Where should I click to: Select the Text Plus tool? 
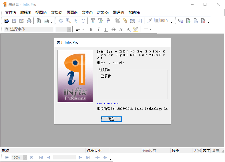coord(100,21)
